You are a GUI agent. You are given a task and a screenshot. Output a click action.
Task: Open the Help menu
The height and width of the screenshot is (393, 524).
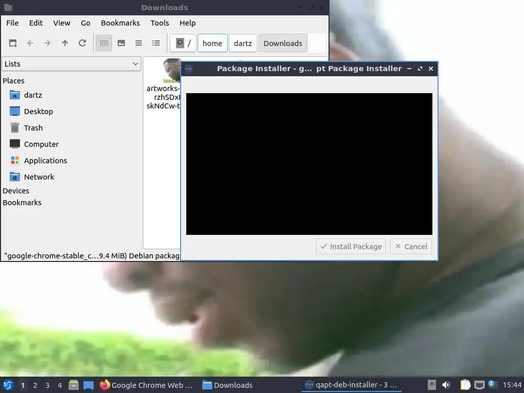[x=187, y=23]
